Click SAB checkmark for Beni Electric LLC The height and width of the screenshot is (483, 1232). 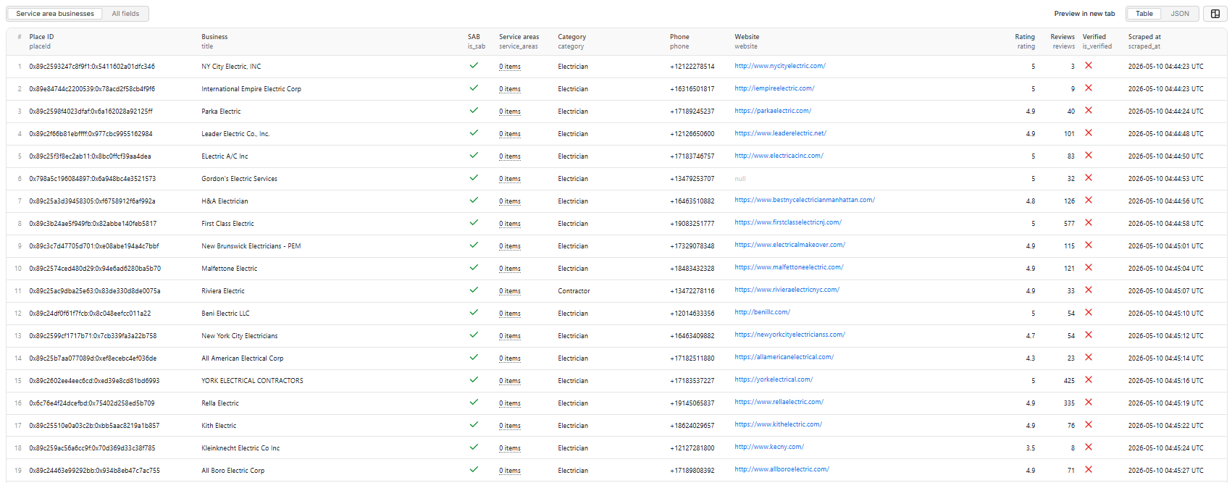474,312
